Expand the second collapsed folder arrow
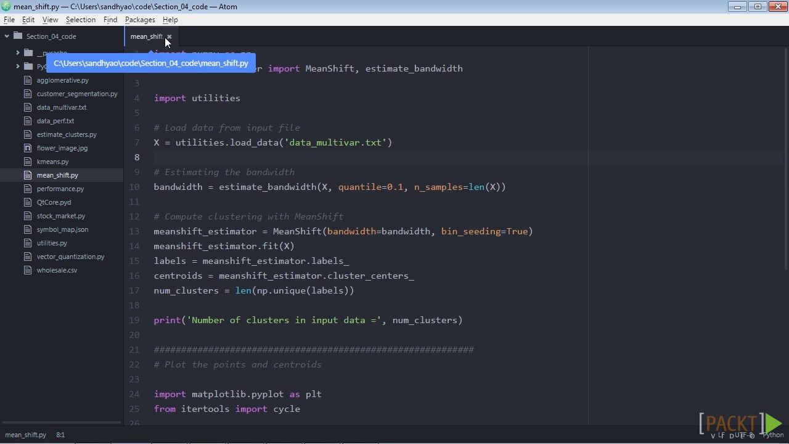 [x=17, y=67]
